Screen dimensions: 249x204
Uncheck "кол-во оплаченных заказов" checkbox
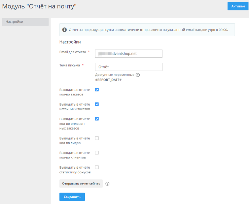97,119
